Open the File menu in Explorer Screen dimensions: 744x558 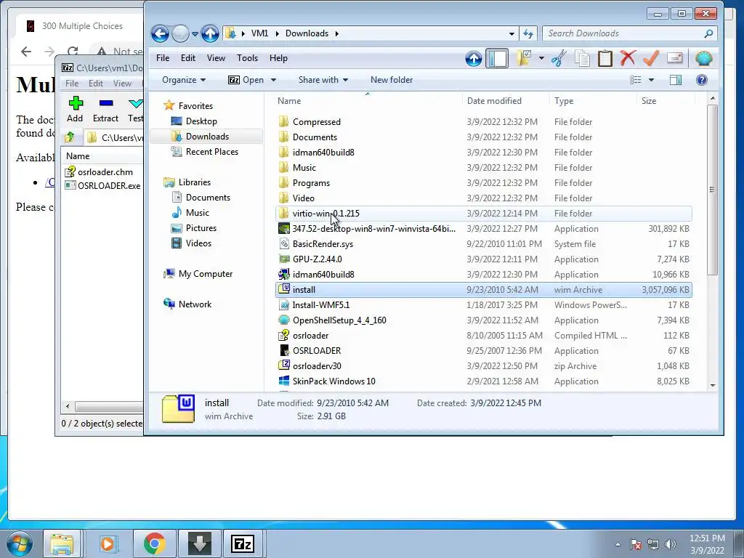[163, 58]
